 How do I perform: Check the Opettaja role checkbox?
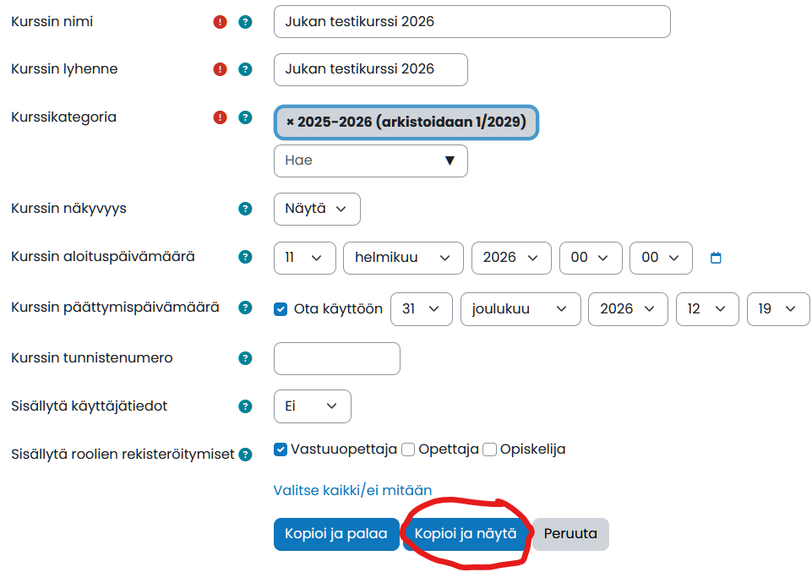408,449
